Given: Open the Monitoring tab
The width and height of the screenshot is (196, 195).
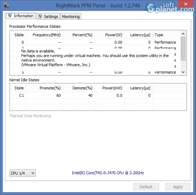Looking at the screenshot, I should click(71, 16).
